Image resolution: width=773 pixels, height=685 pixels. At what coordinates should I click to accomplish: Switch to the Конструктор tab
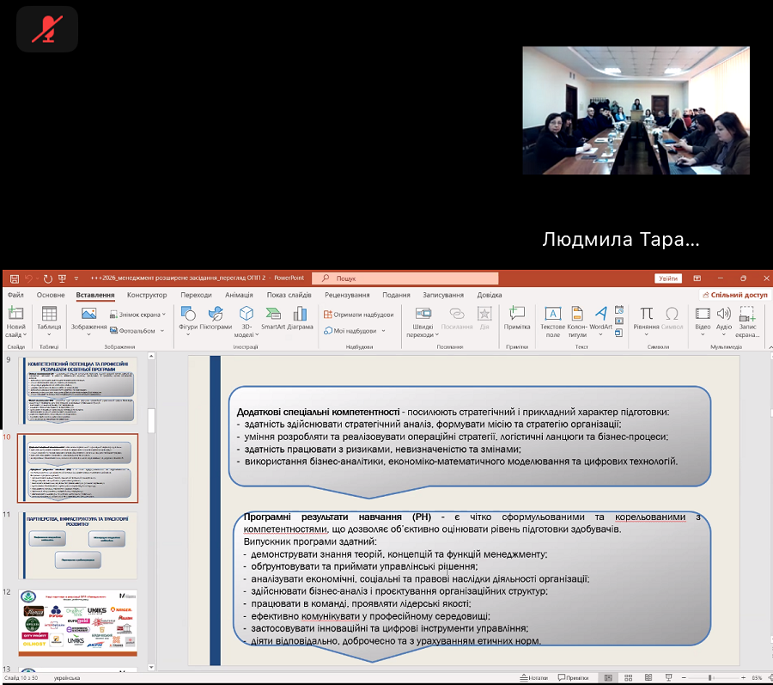147,295
